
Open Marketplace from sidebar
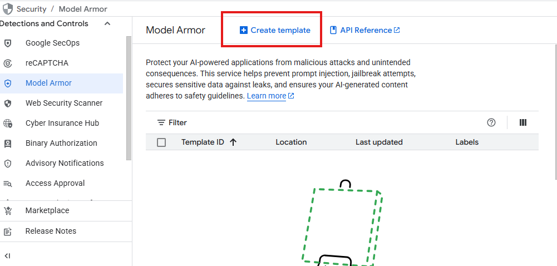click(x=66, y=210)
